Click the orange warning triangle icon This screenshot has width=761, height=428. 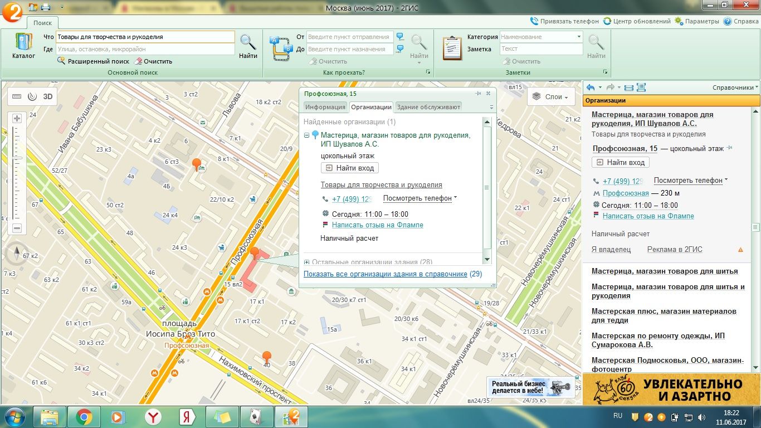(x=740, y=250)
